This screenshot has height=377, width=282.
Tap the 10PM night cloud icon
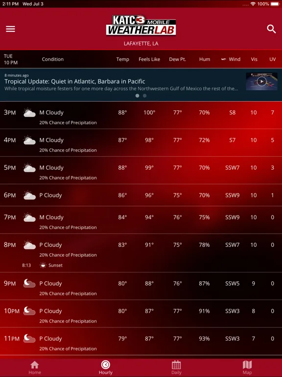(29, 311)
